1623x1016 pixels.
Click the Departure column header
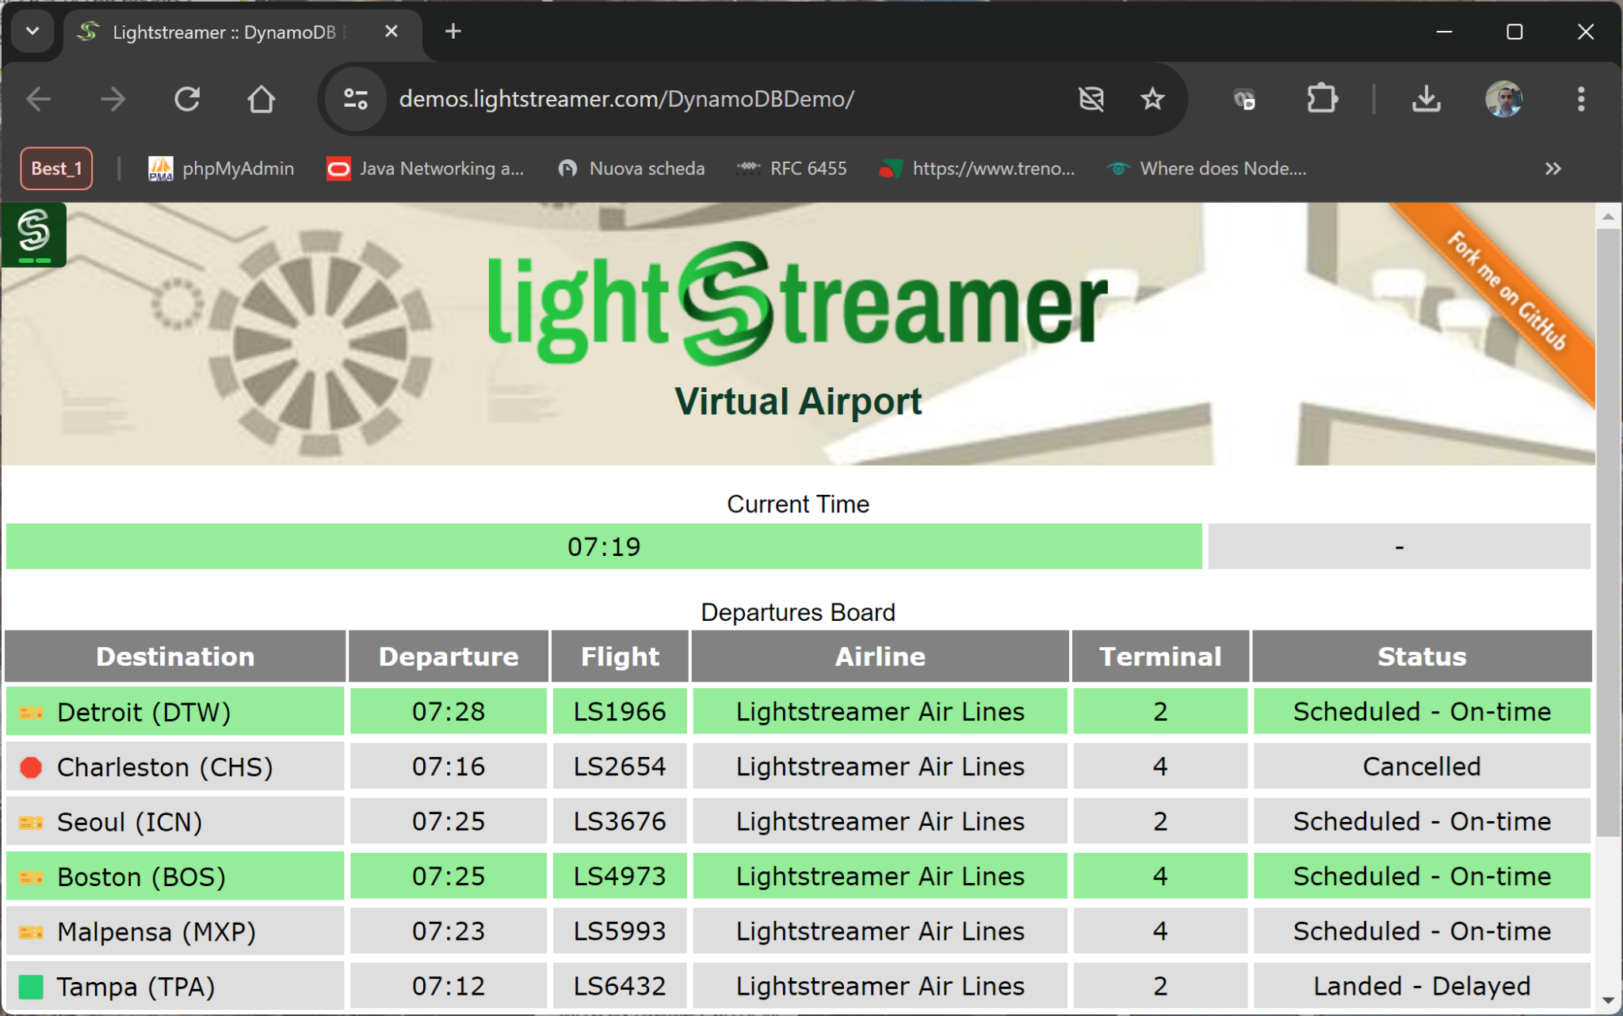click(449, 656)
